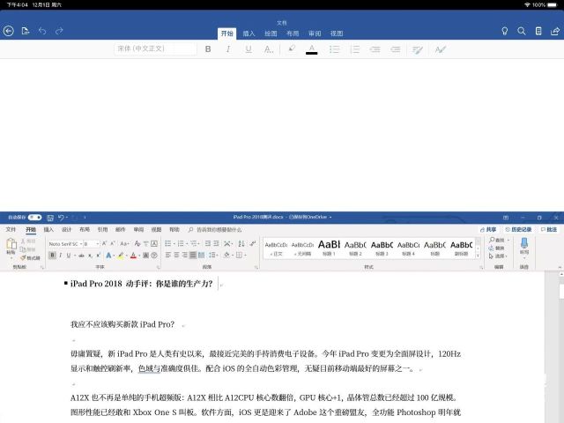Toggle justify alignment in desktop Word
This screenshot has height=423, width=564.
pos(193,255)
